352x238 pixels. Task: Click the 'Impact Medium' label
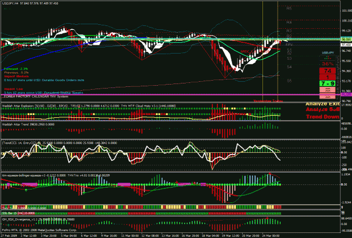click(16, 76)
